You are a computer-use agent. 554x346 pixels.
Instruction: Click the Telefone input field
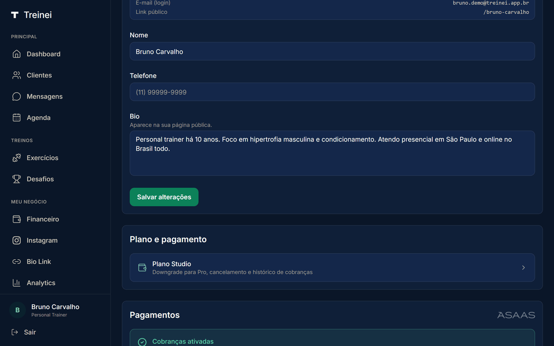pyautogui.click(x=332, y=92)
